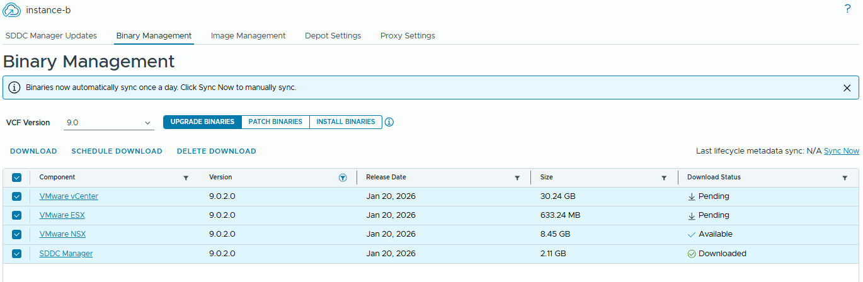This screenshot has width=863, height=282.
Task: Select the Patch Binaries option
Action: click(275, 122)
